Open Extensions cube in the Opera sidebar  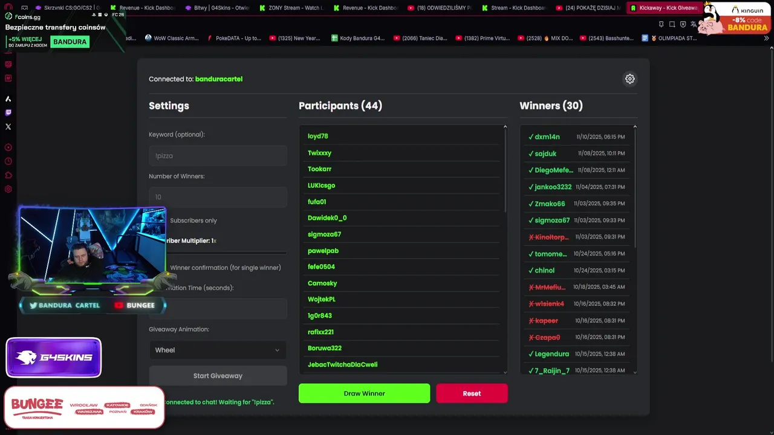point(8,175)
